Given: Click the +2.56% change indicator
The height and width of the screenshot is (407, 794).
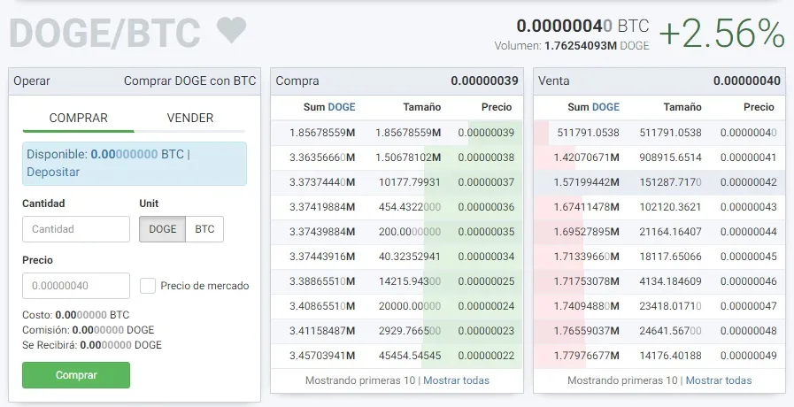Looking at the screenshot, I should 722,35.
